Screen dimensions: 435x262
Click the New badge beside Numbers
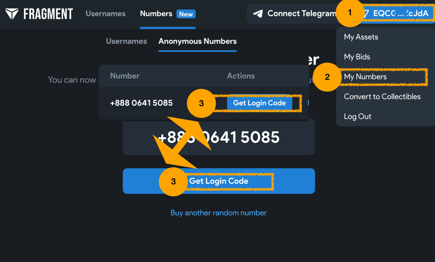[x=186, y=14]
